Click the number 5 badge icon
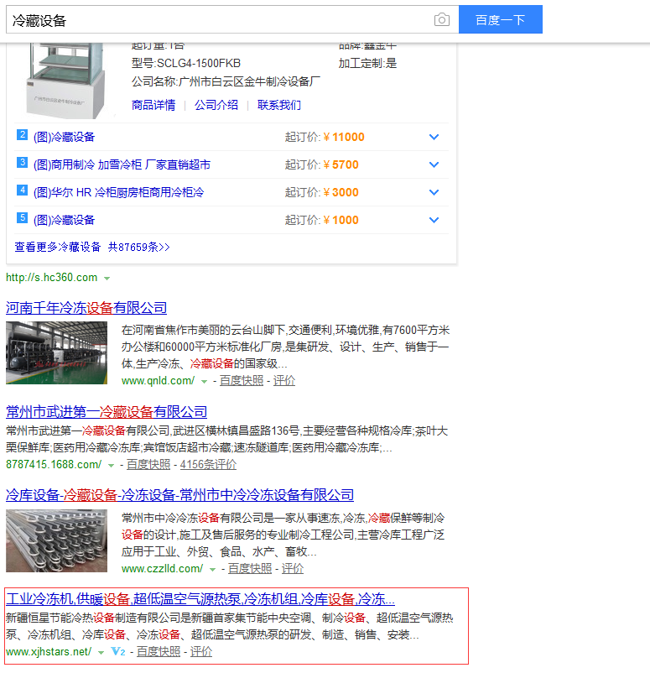 pyautogui.click(x=23, y=218)
